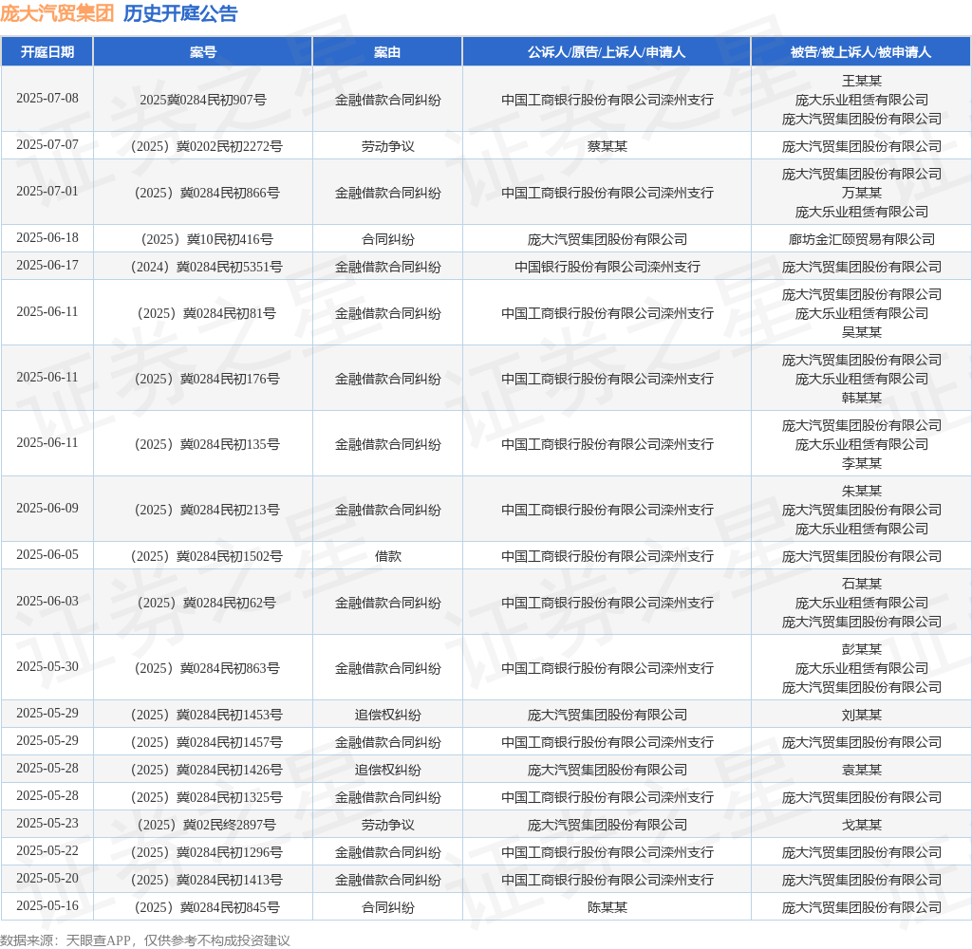Click the 被告/被上诉人/被申请人 header
972x949 pixels.
coord(860,52)
